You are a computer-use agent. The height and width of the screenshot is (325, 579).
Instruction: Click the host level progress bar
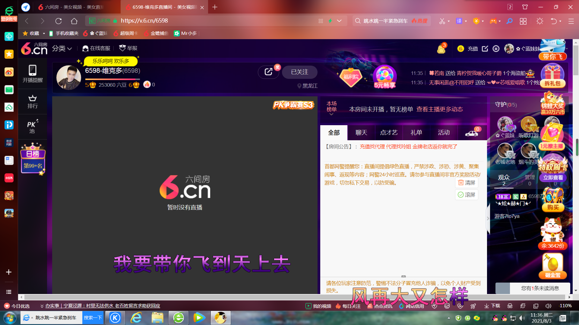[x=112, y=79]
